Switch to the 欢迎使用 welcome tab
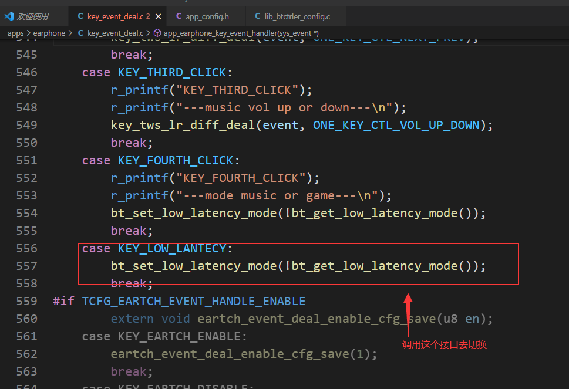 pyautogui.click(x=33, y=16)
